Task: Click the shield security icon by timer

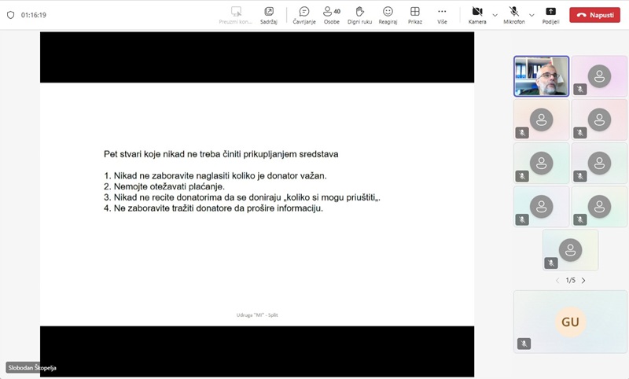Action: (11, 15)
